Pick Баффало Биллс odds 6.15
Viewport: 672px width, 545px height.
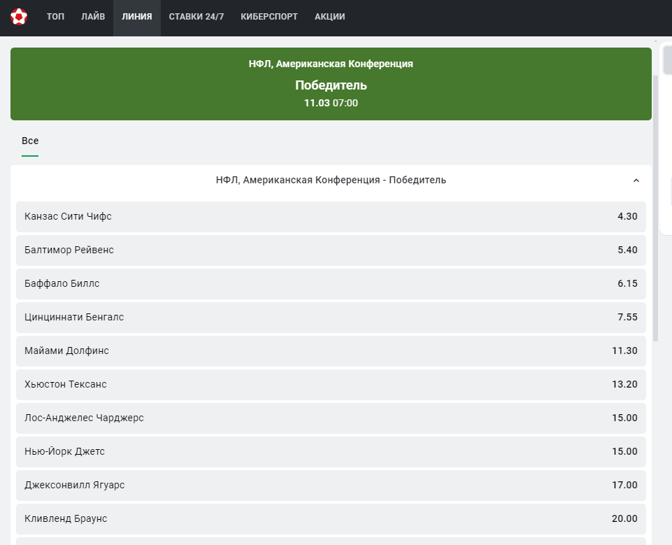[331, 283]
